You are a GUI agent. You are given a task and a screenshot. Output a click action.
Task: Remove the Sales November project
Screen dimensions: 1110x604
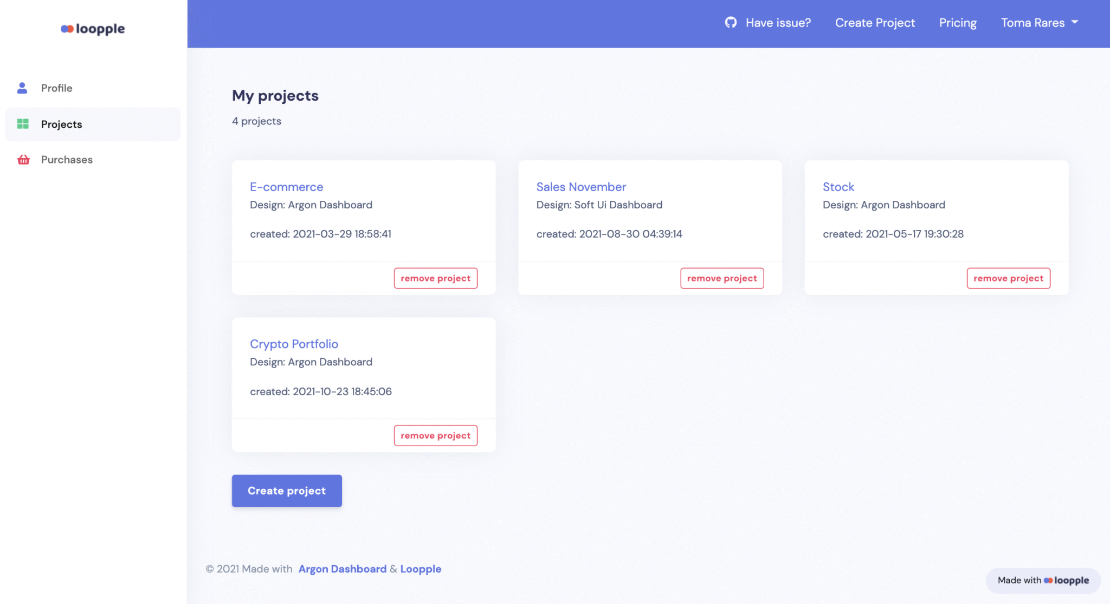(721, 278)
